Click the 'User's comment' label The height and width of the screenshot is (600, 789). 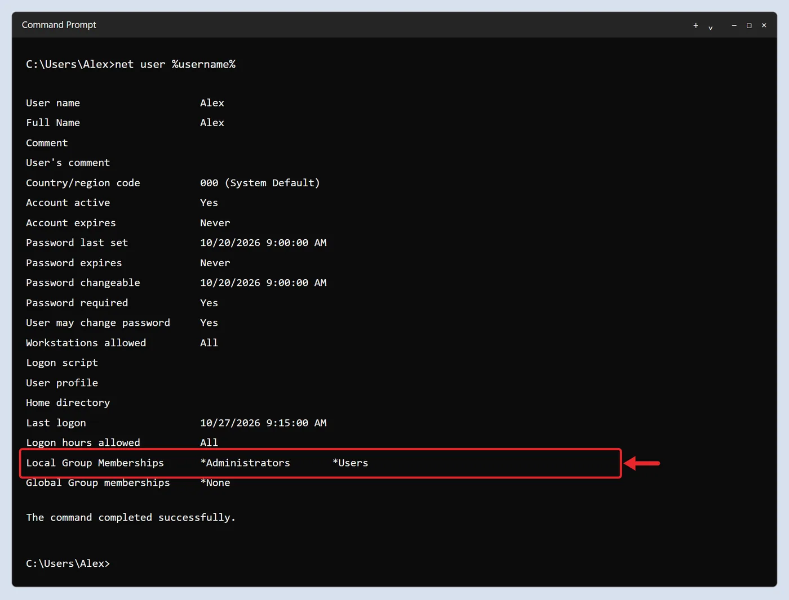[68, 163]
